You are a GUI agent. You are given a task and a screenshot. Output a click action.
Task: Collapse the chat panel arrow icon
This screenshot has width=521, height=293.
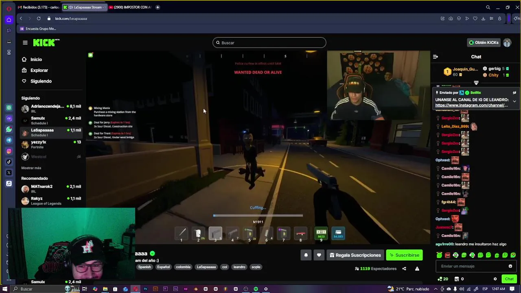coord(436,57)
